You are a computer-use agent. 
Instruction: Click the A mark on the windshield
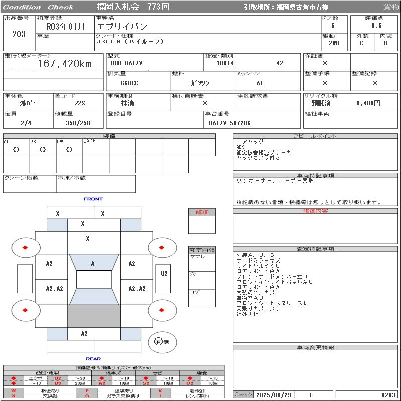click(93, 264)
